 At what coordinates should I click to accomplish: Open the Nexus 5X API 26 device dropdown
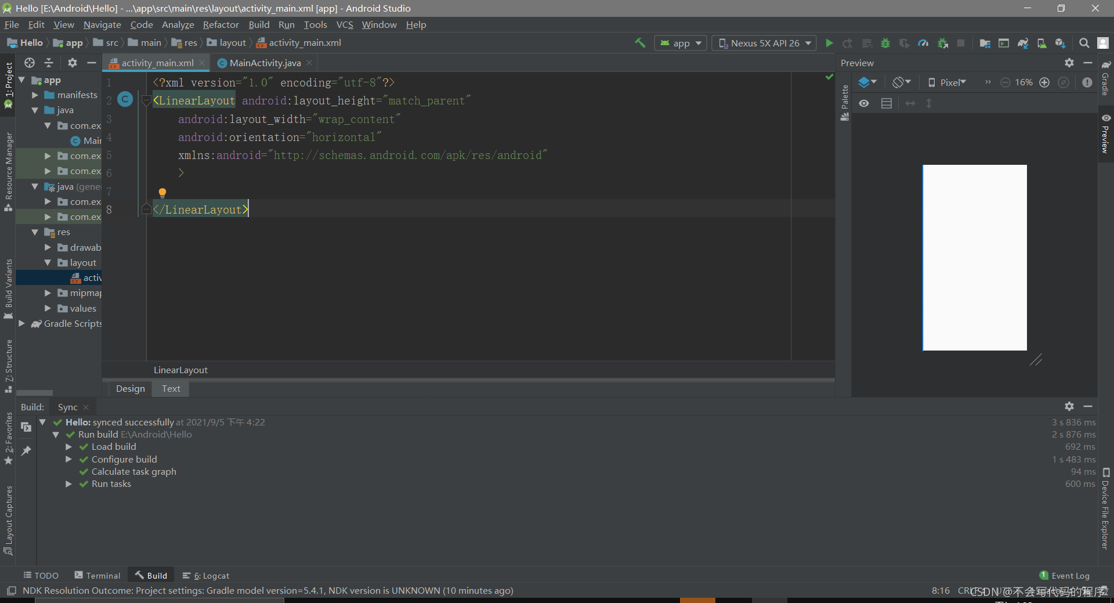(x=764, y=43)
